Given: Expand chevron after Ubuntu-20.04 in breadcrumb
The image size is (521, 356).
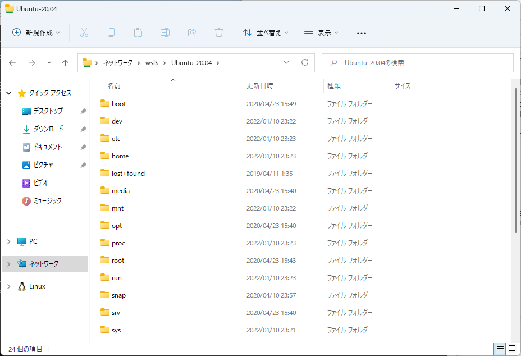Looking at the screenshot, I should (218, 63).
